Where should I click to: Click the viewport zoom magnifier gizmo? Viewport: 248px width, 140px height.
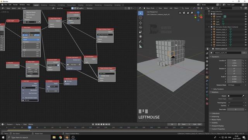pyautogui.click(x=192, y=13)
